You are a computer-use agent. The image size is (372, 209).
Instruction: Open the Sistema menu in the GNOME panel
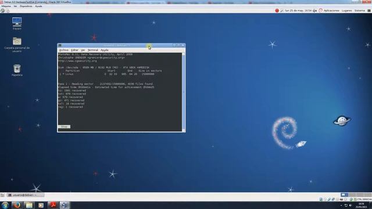pos(359,10)
